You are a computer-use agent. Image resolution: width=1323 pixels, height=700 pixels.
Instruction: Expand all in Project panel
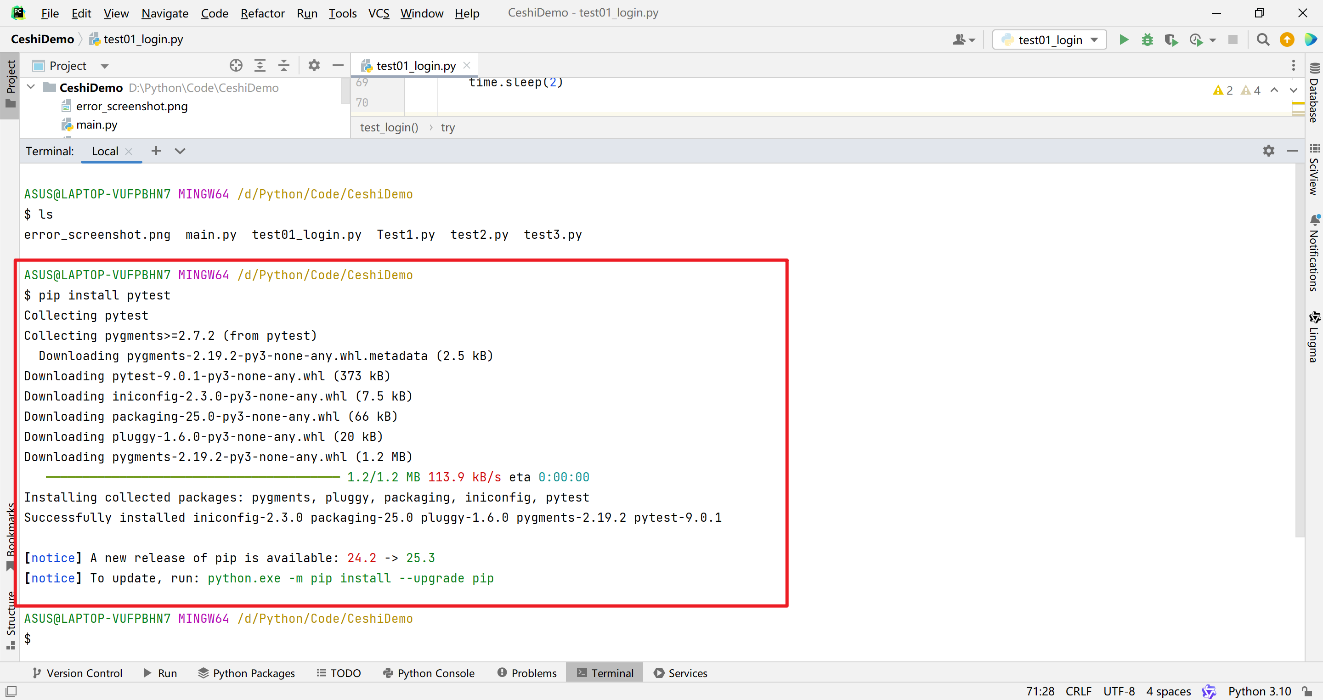[x=260, y=65]
